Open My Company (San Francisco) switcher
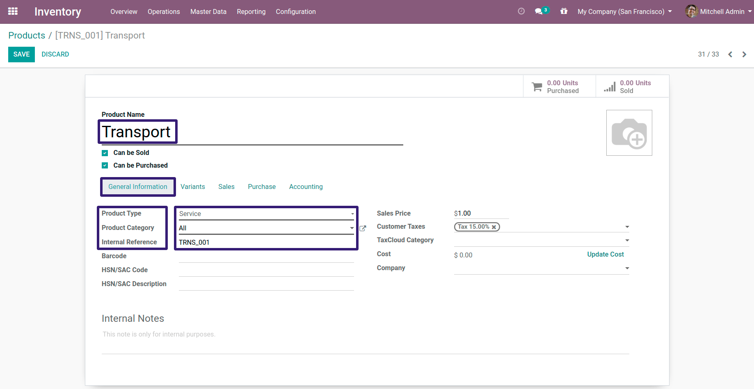Viewport: 754px width, 389px height. coord(624,11)
